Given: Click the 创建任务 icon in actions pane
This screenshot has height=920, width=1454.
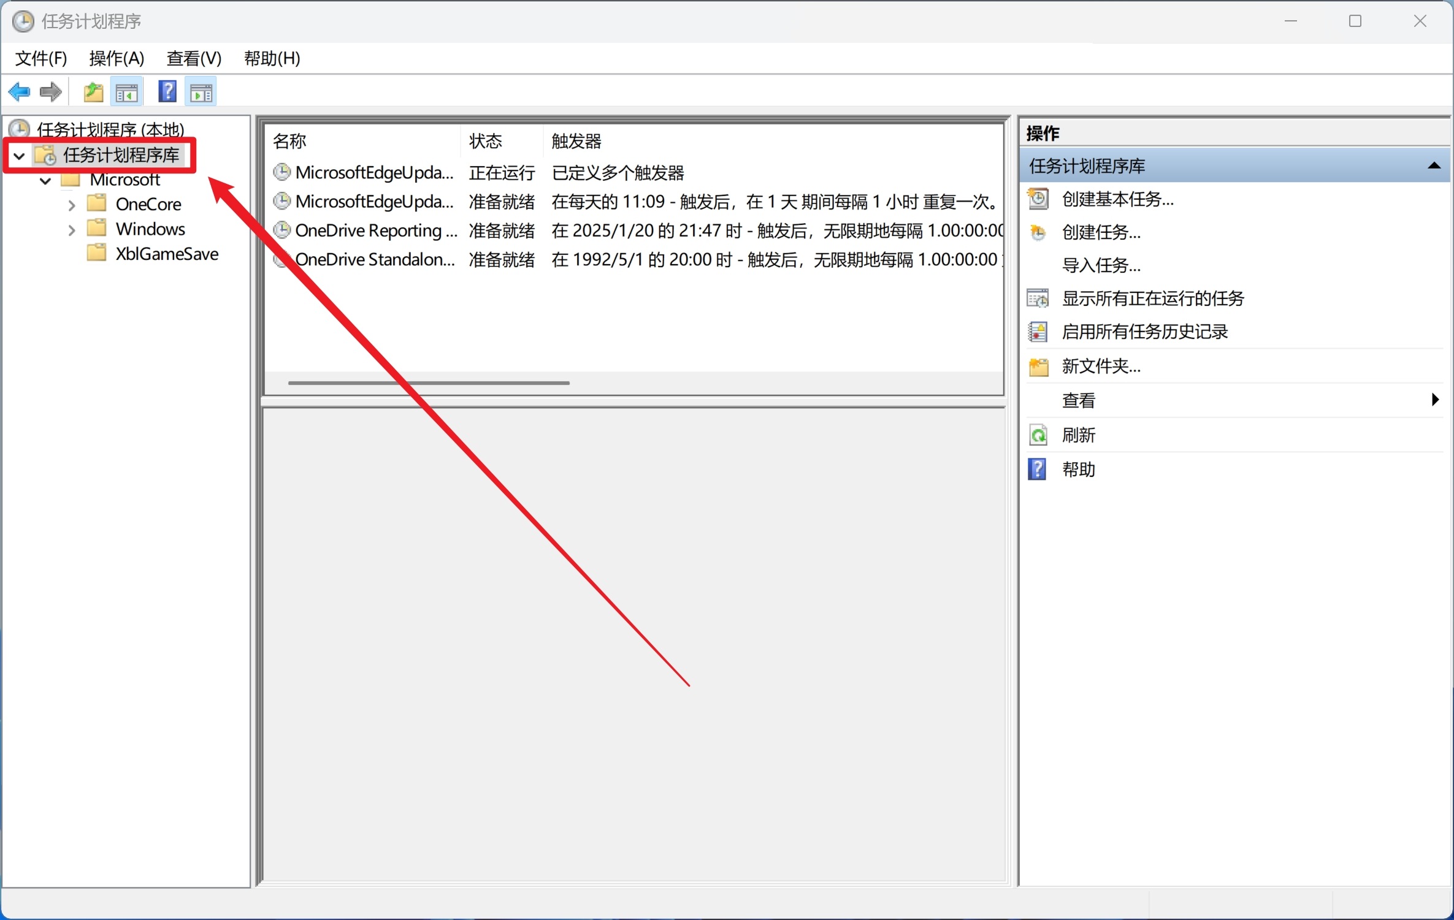Looking at the screenshot, I should 1038,232.
